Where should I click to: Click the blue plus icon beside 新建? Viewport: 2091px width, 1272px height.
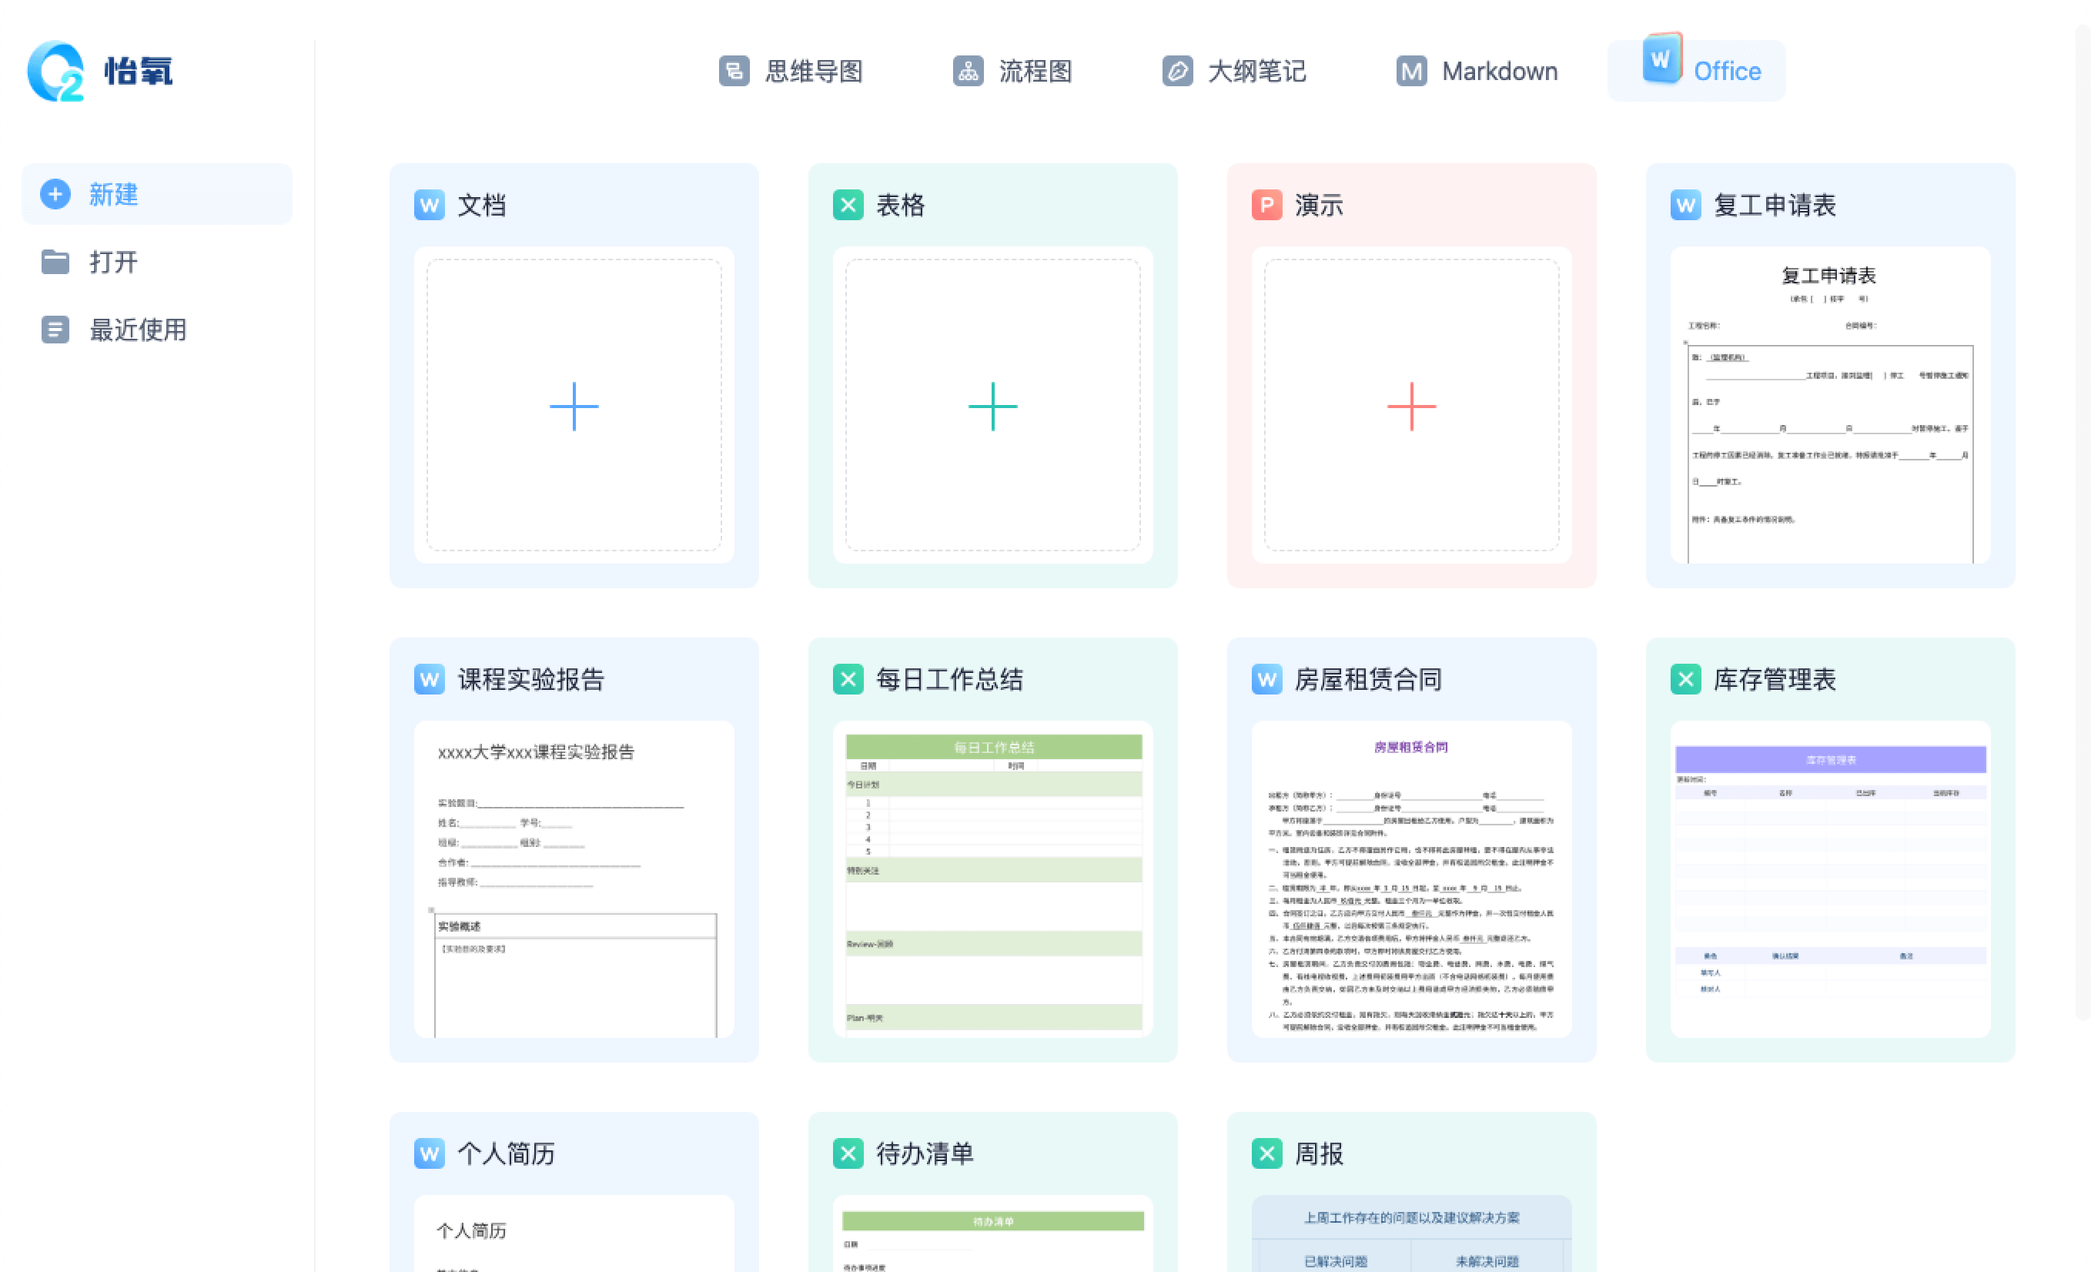pyautogui.click(x=55, y=194)
